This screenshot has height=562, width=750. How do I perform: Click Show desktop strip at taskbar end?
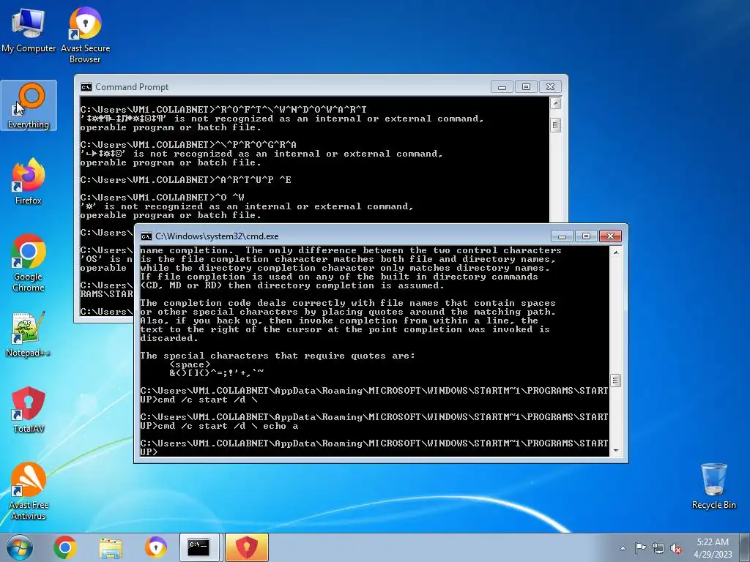coord(746,547)
